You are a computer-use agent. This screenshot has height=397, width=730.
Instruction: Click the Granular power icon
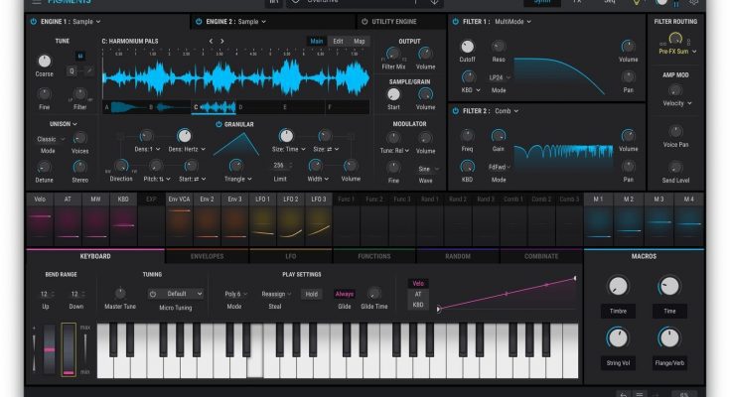(219, 124)
